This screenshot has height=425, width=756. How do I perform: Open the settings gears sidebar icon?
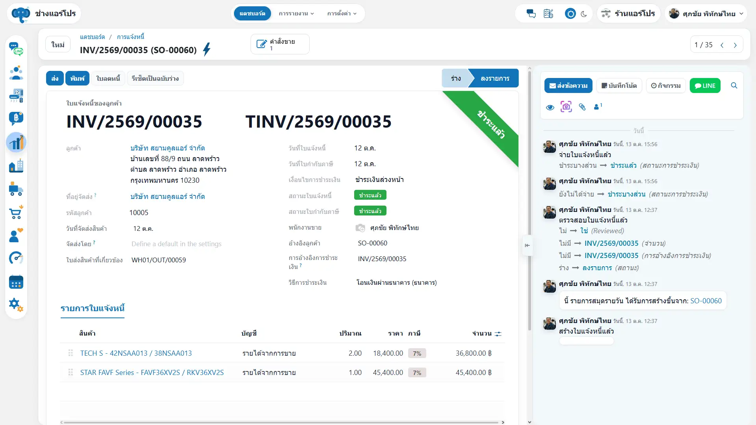click(16, 305)
